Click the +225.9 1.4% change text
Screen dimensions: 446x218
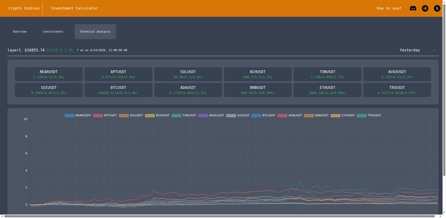pyautogui.click(x=60, y=50)
